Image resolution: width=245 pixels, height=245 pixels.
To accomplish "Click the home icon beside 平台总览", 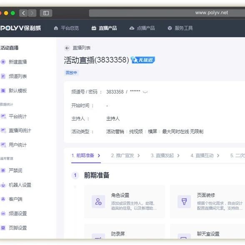I will pos(56,28).
